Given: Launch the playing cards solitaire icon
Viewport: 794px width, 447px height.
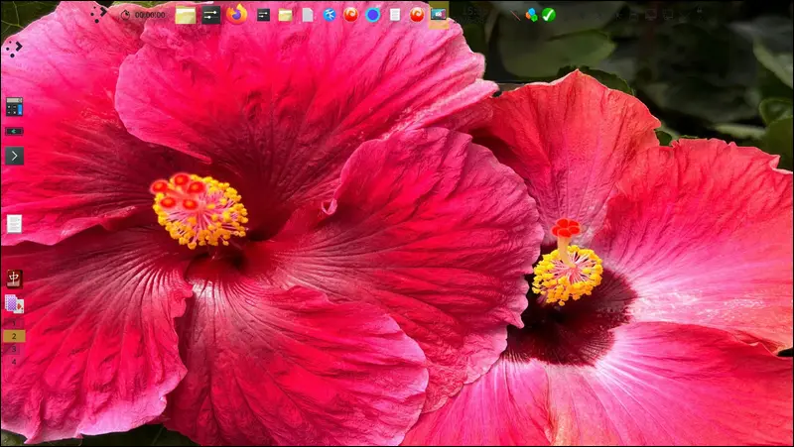Looking at the screenshot, I should [x=14, y=304].
